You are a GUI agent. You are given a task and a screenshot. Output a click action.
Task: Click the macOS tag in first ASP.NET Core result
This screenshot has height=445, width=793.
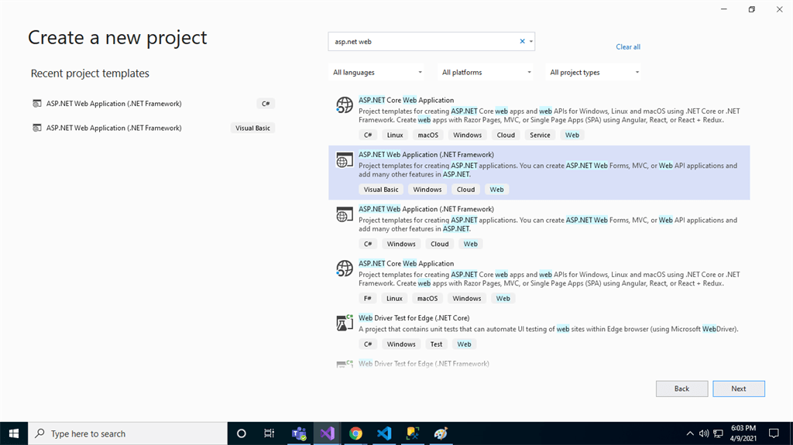click(427, 135)
